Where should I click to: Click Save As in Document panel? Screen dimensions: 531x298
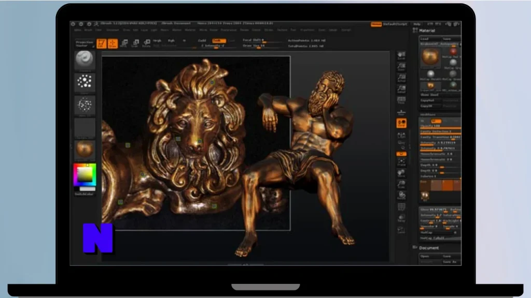[451, 262]
